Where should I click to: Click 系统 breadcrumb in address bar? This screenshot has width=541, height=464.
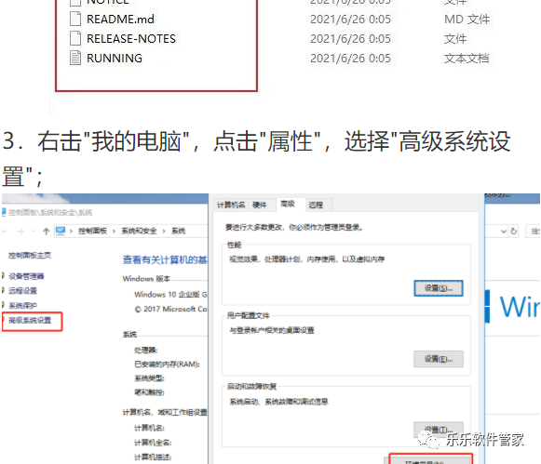tap(179, 231)
